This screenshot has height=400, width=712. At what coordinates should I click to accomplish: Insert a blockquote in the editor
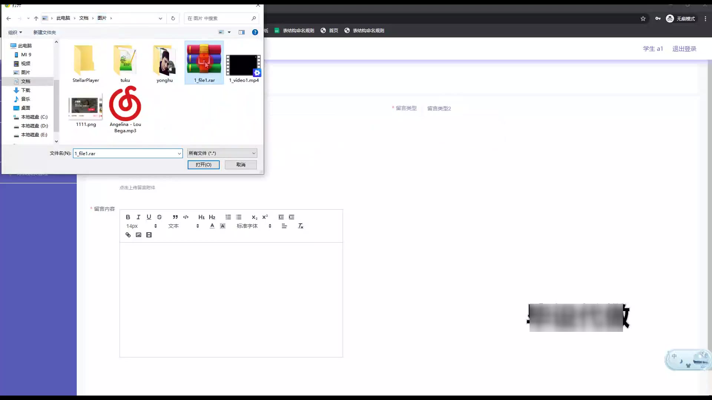pos(175,217)
